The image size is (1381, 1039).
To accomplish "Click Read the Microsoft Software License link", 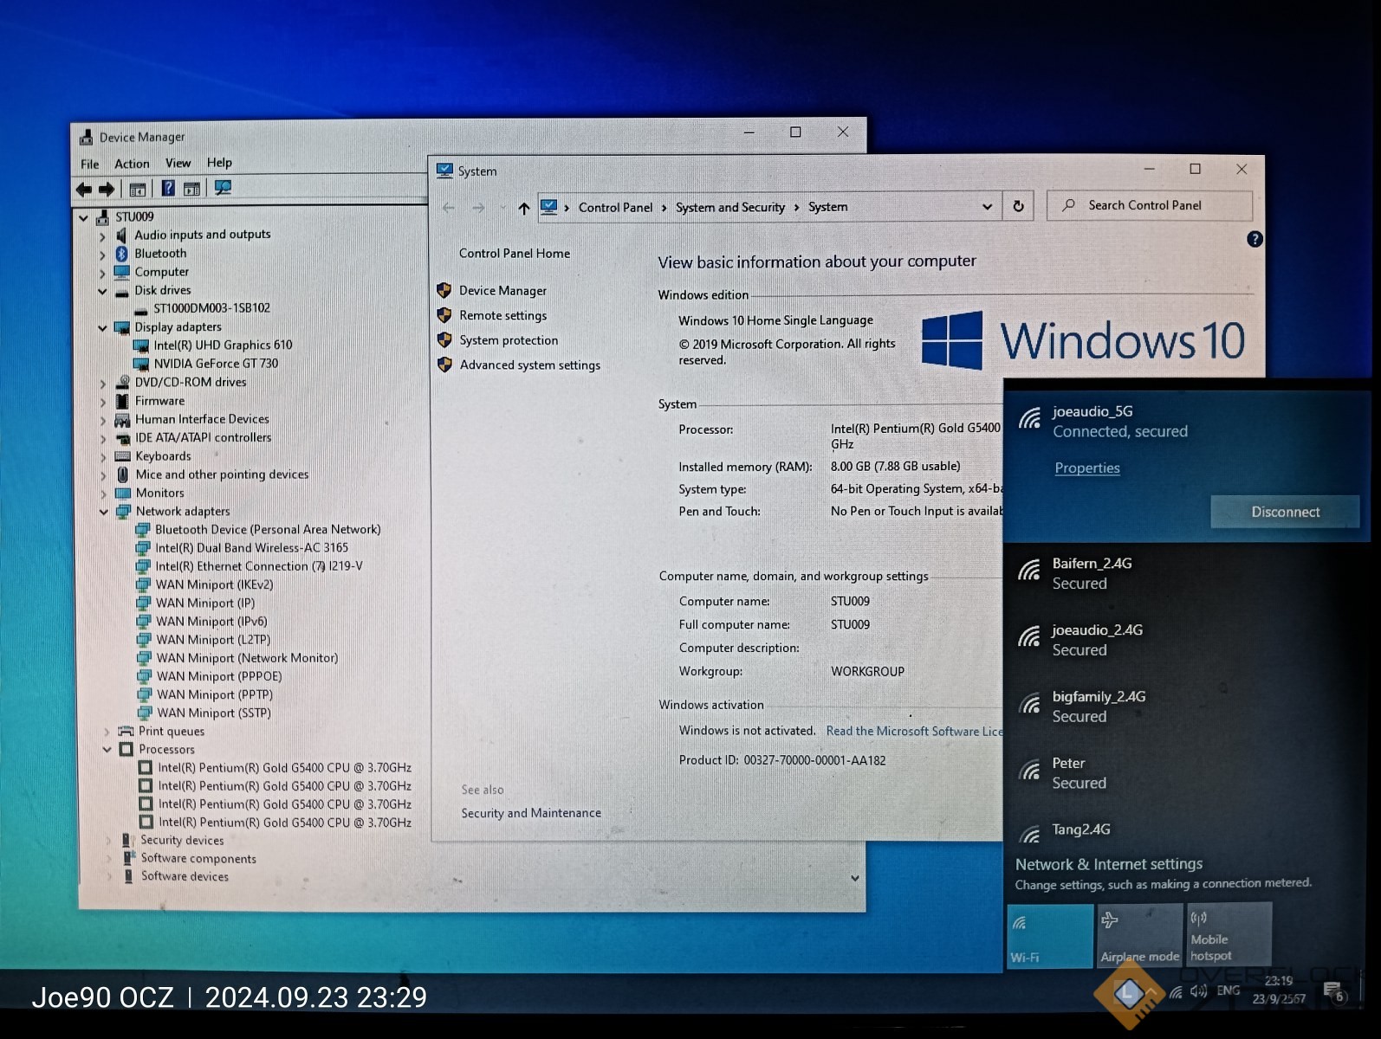I will click(x=914, y=731).
